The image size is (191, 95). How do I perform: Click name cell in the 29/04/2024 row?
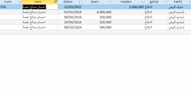(x=40, y=22)
